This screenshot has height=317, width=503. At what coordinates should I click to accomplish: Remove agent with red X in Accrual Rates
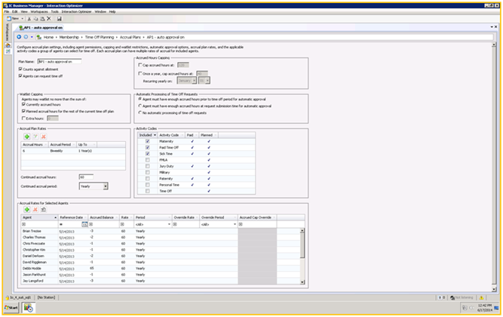click(x=34, y=209)
